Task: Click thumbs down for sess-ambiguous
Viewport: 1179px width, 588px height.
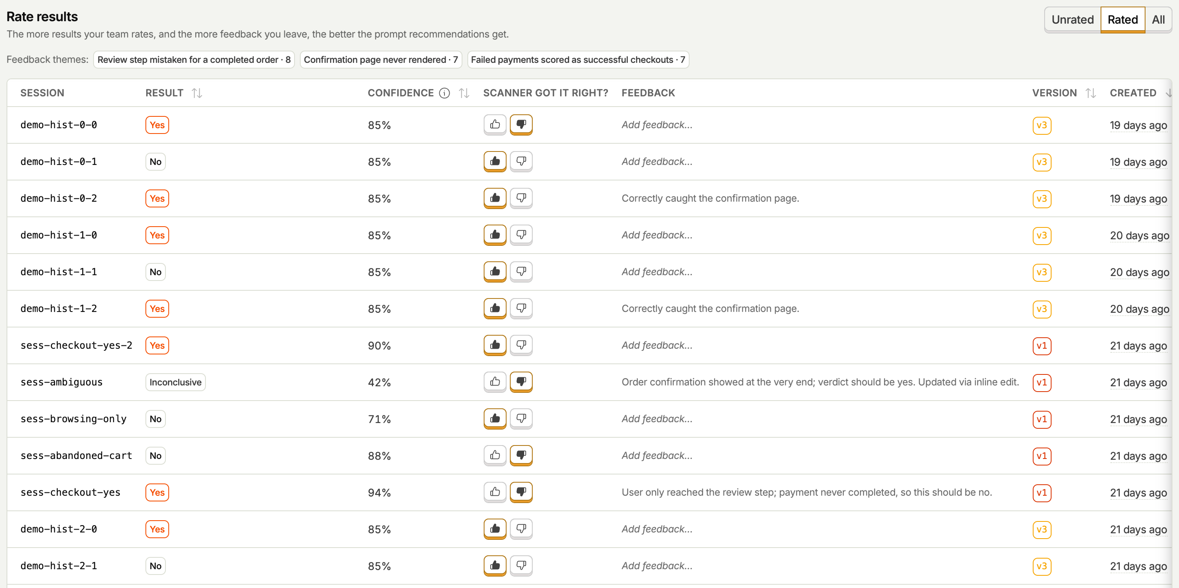Action: (521, 382)
